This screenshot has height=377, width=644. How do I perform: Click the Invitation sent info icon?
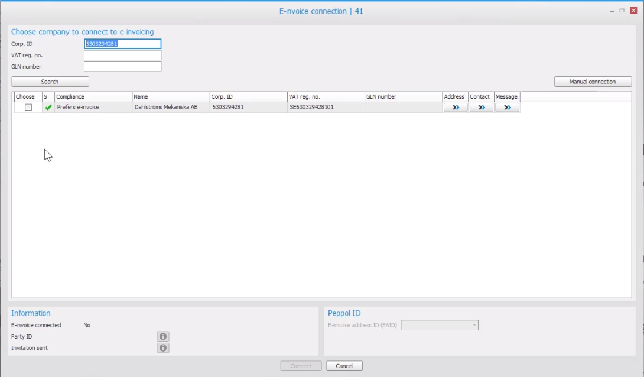click(x=163, y=348)
